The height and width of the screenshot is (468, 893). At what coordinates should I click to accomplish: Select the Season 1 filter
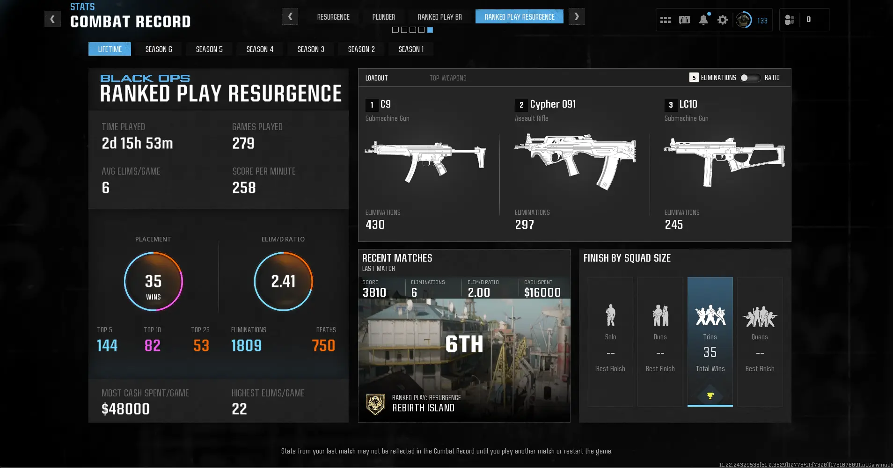click(x=411, y=49)
